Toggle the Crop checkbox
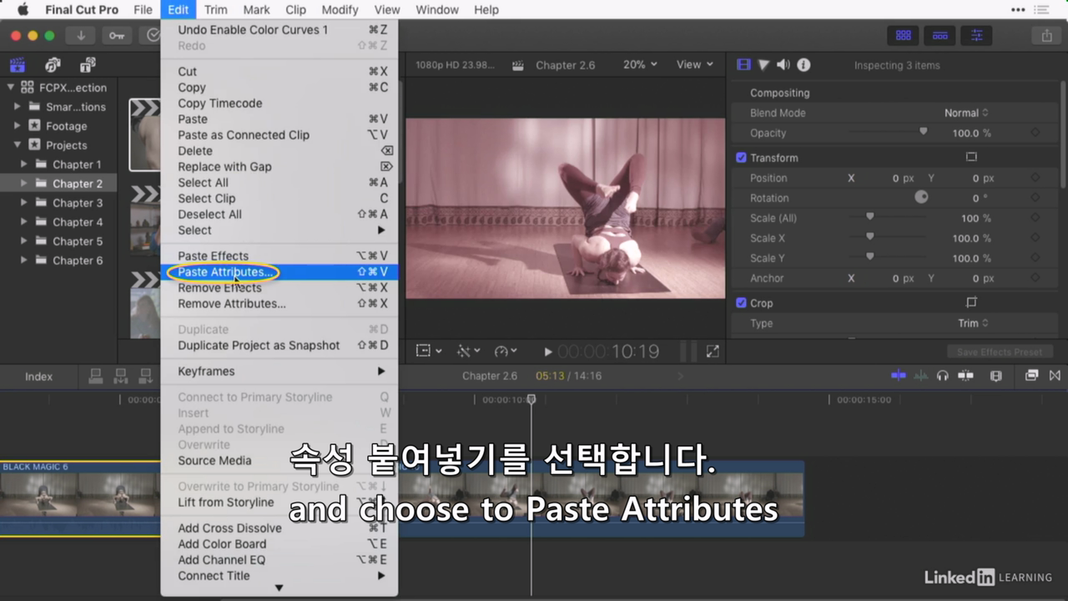Viewport: 1068px width, 601px height. (x=741, y=302)
